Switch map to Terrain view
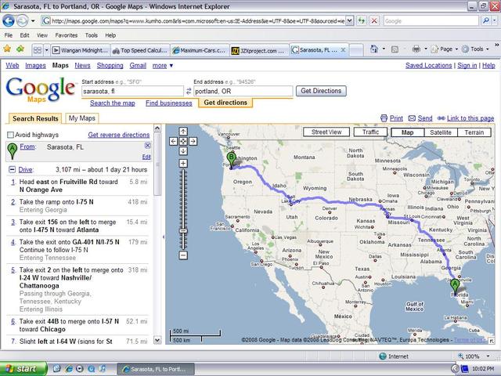501x376 pixels. click(x=474, y=132)
